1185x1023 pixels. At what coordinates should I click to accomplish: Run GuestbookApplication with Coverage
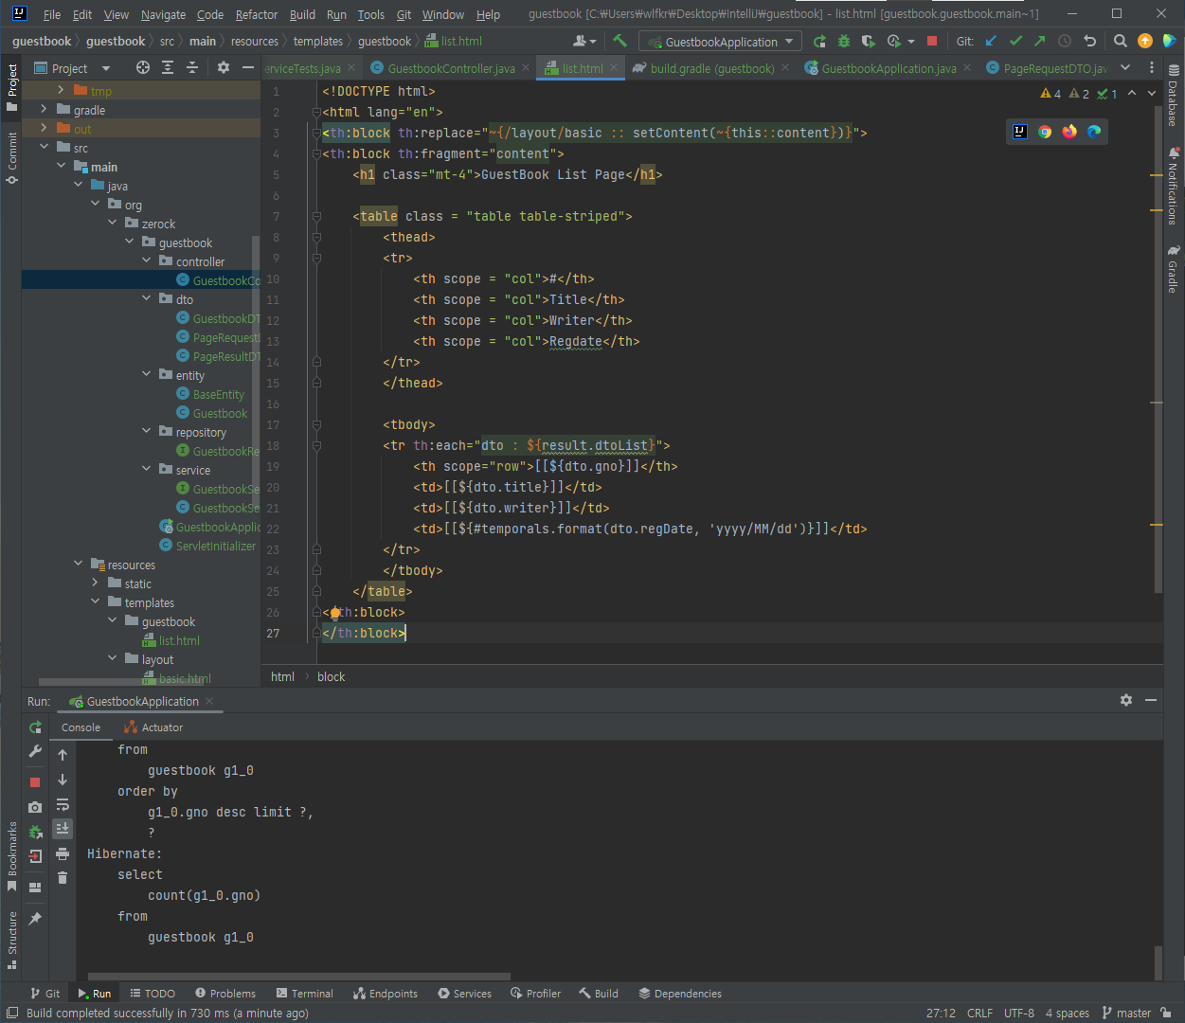(x=868, y=41)
